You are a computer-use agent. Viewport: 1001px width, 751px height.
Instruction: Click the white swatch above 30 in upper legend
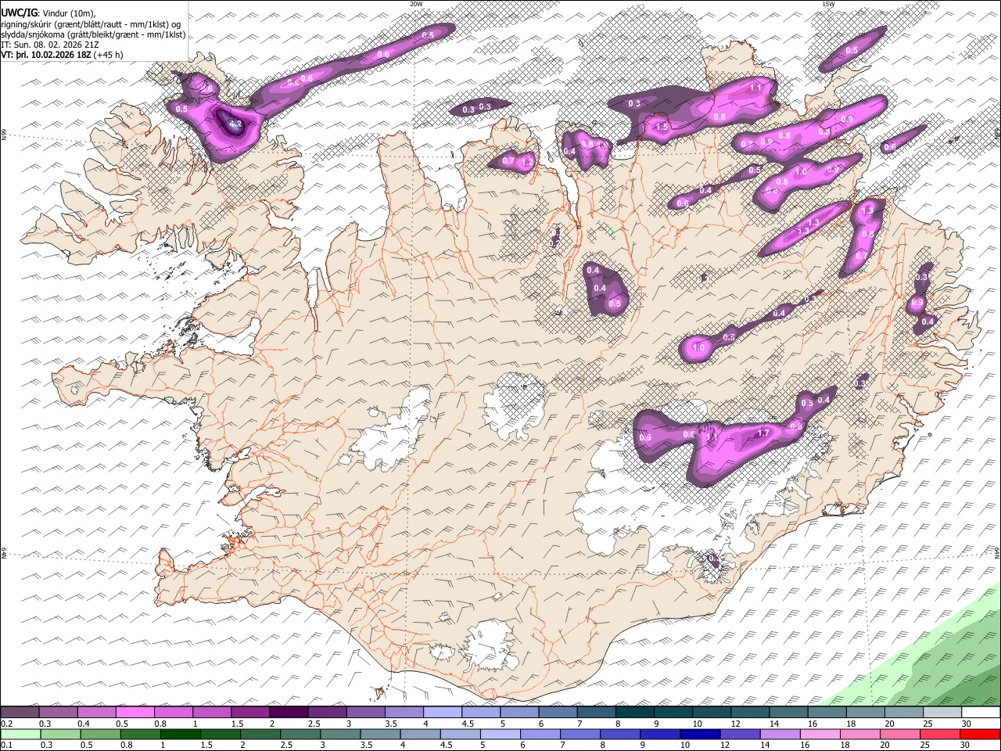tap(981, 712)
